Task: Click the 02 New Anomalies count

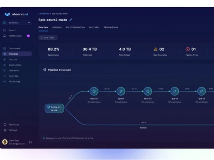Action: coord(162,49)
